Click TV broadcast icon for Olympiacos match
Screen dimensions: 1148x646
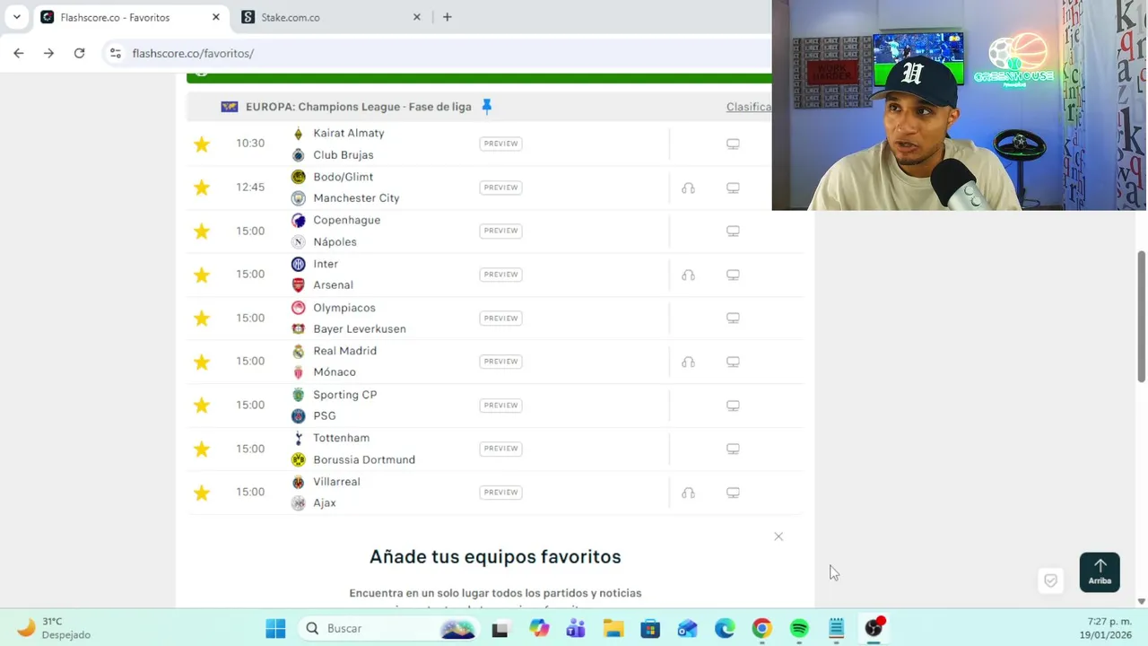(733, 319)
